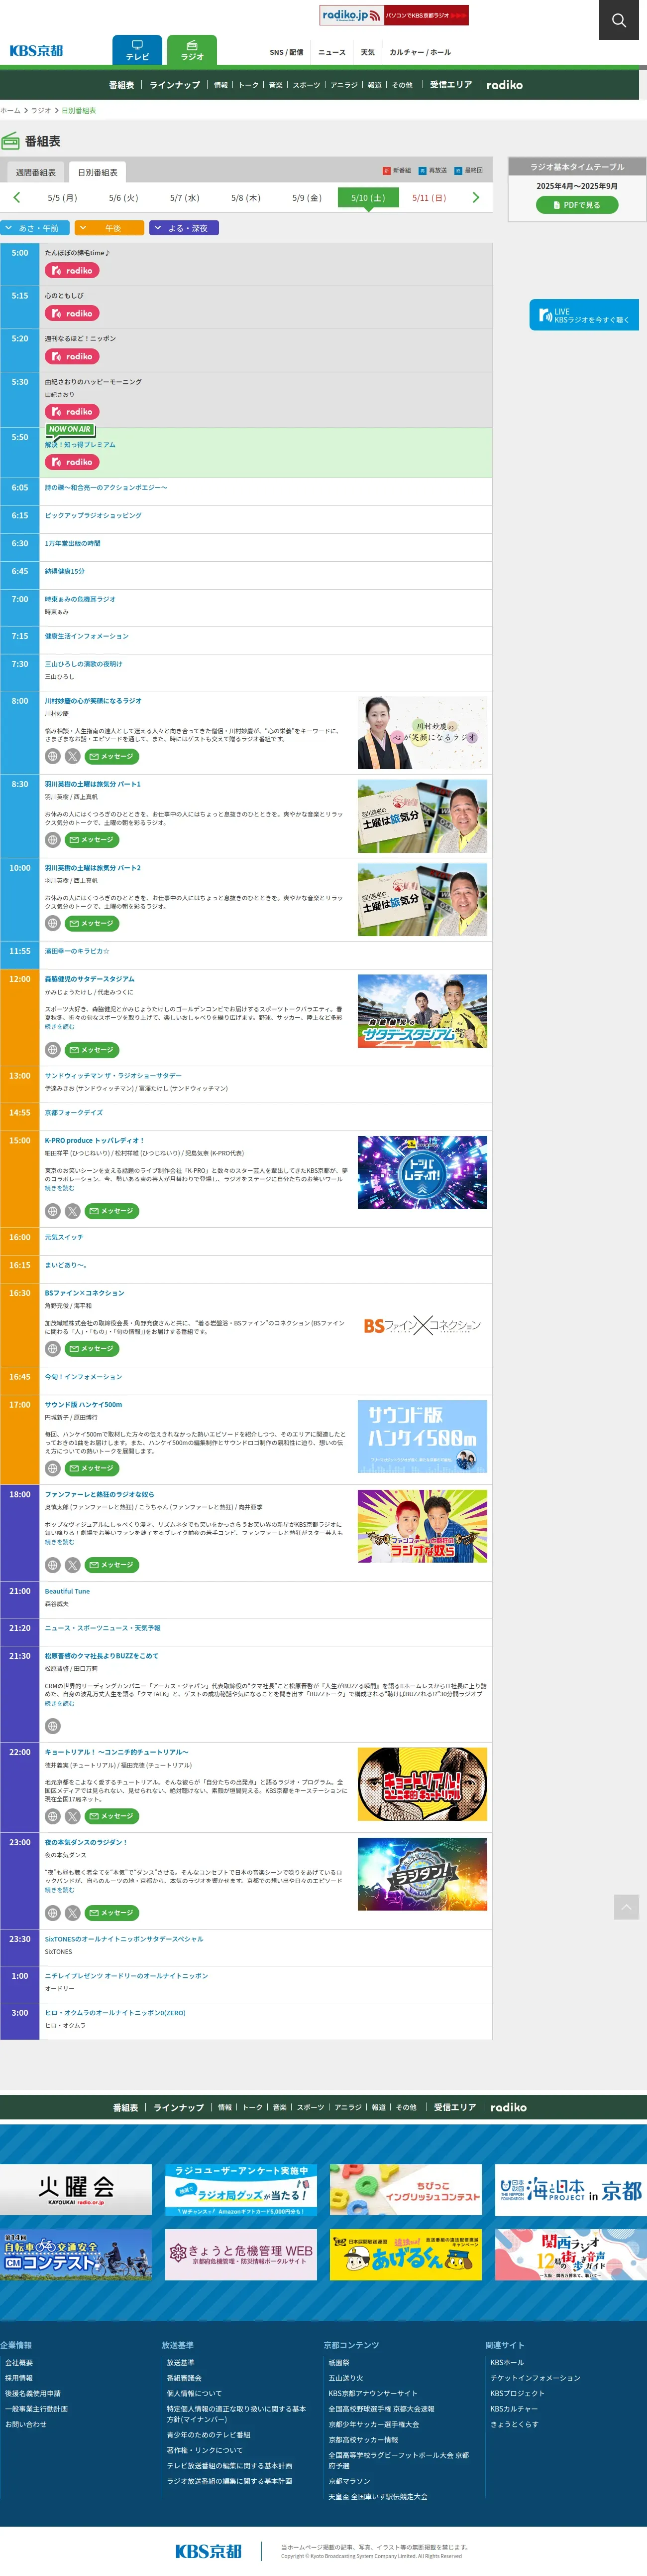
Task: Click radiko button for 心のともしび
Action: (x=72, y=313)
